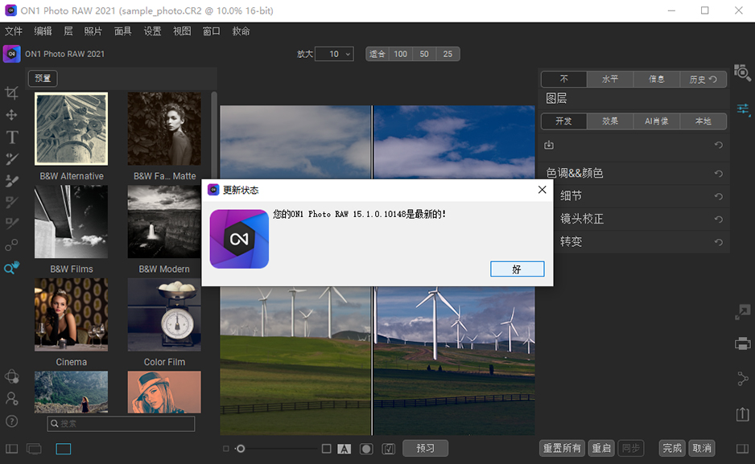This screenshot has height=464, width=755.
Task: Toggle the compare split view square
Action: 326,449
